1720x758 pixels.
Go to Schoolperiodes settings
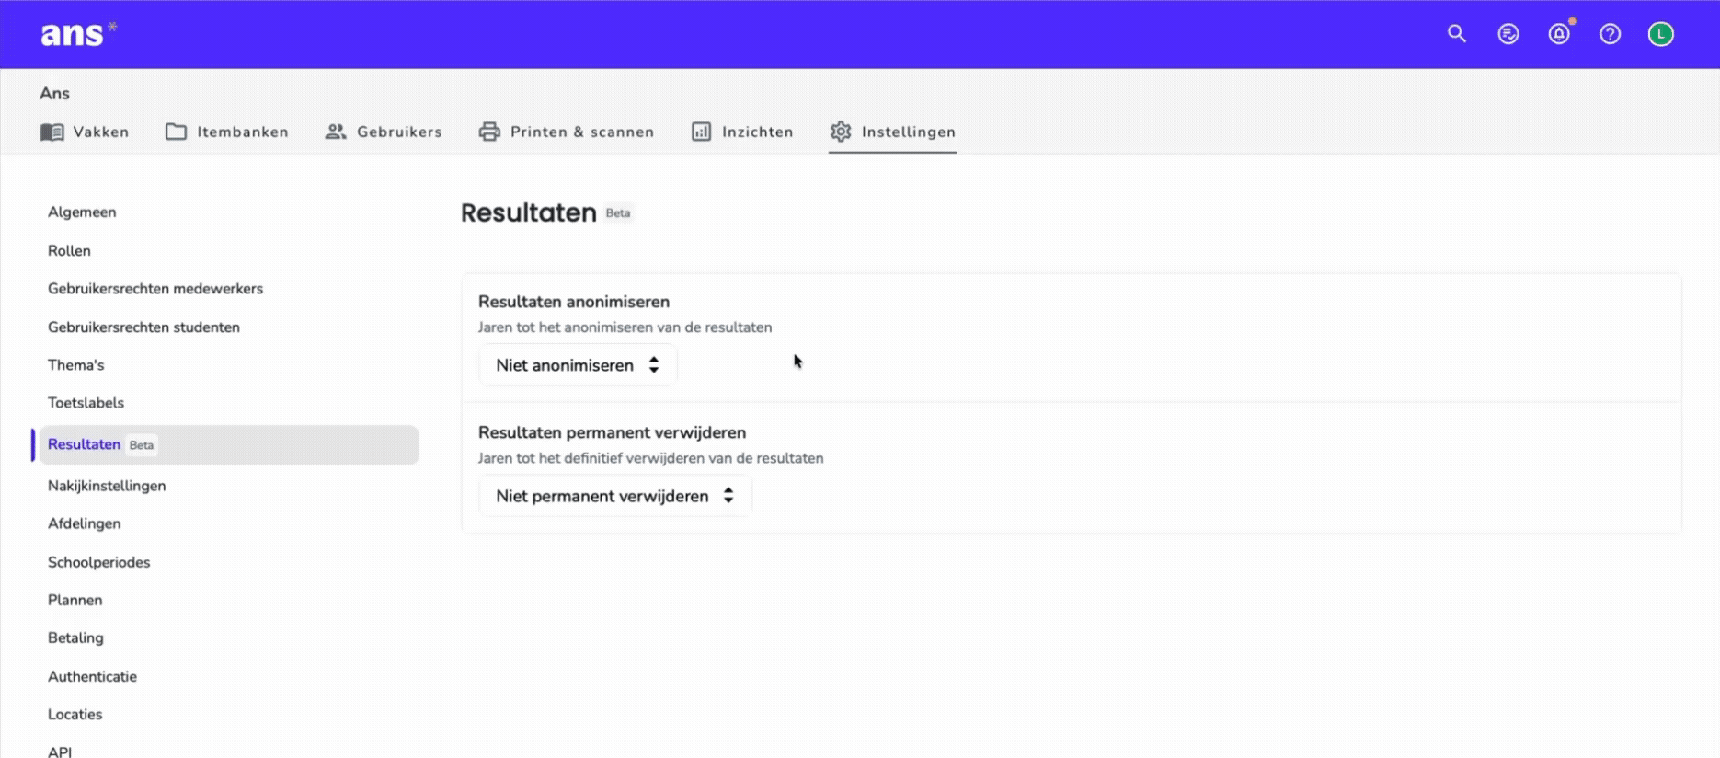coord(98,562)
